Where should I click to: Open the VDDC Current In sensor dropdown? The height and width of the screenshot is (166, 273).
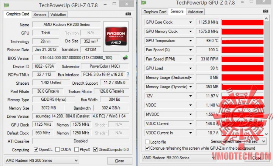(190, 133)
